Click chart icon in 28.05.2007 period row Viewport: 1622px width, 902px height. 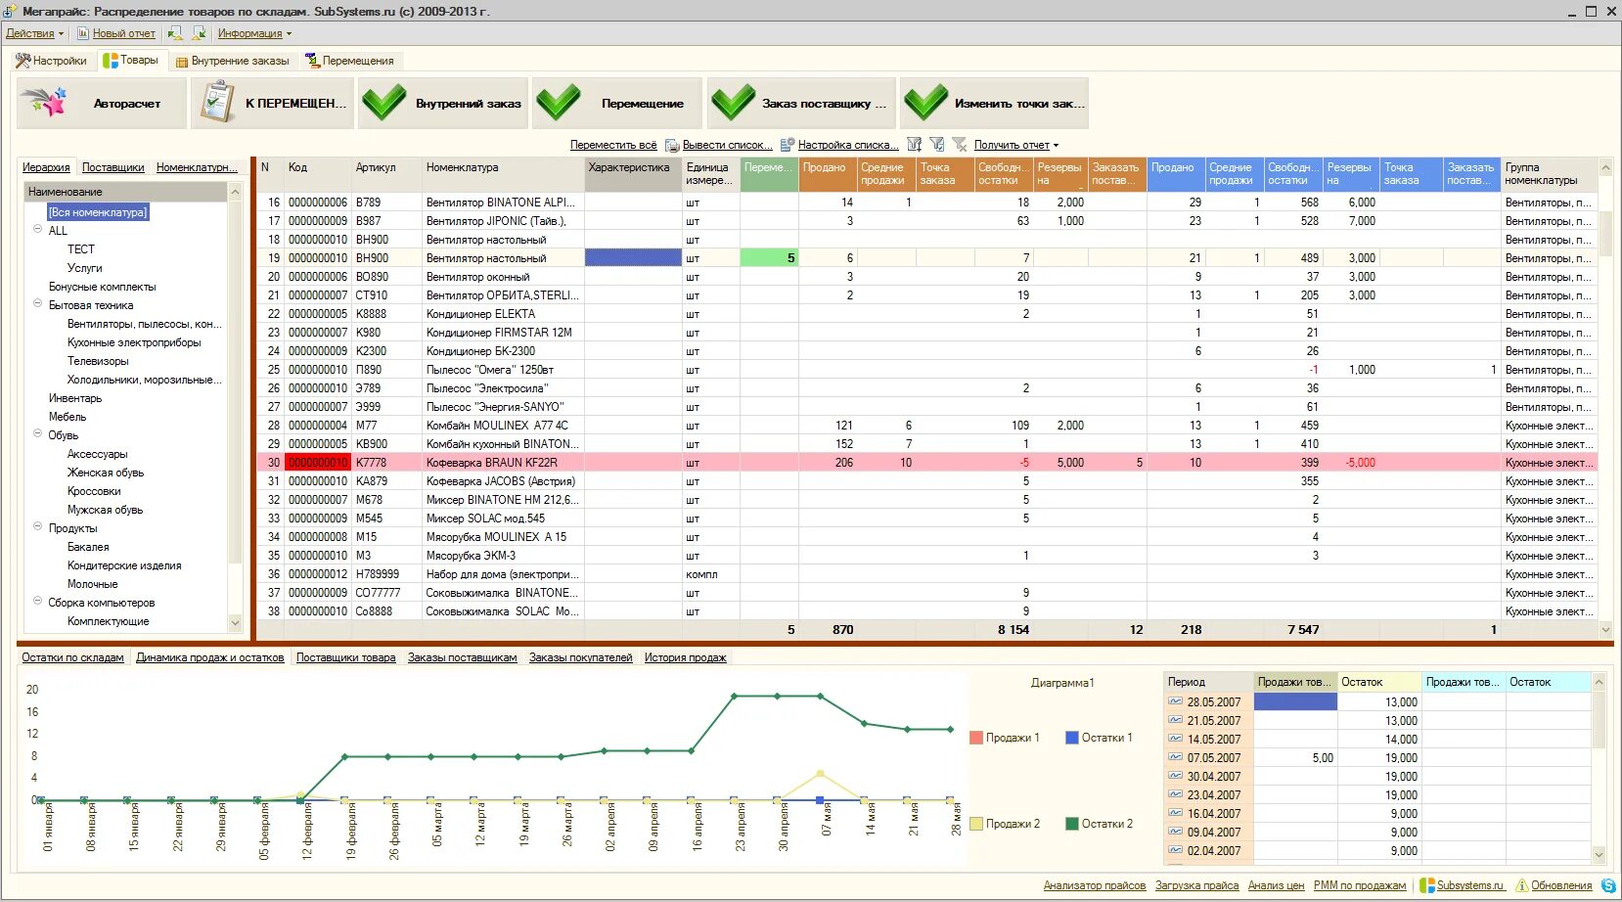pyautogui.click(x=1175, y=701)
